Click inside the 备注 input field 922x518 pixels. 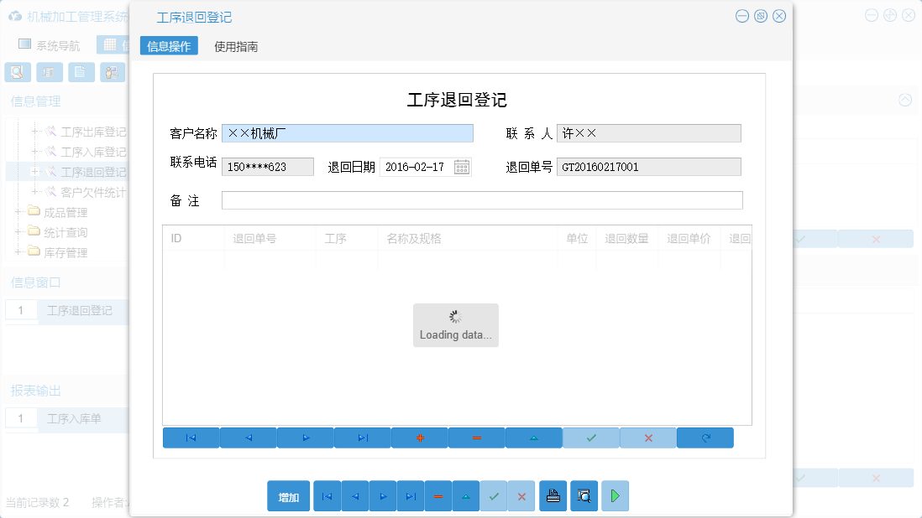(x=482, y=199)
